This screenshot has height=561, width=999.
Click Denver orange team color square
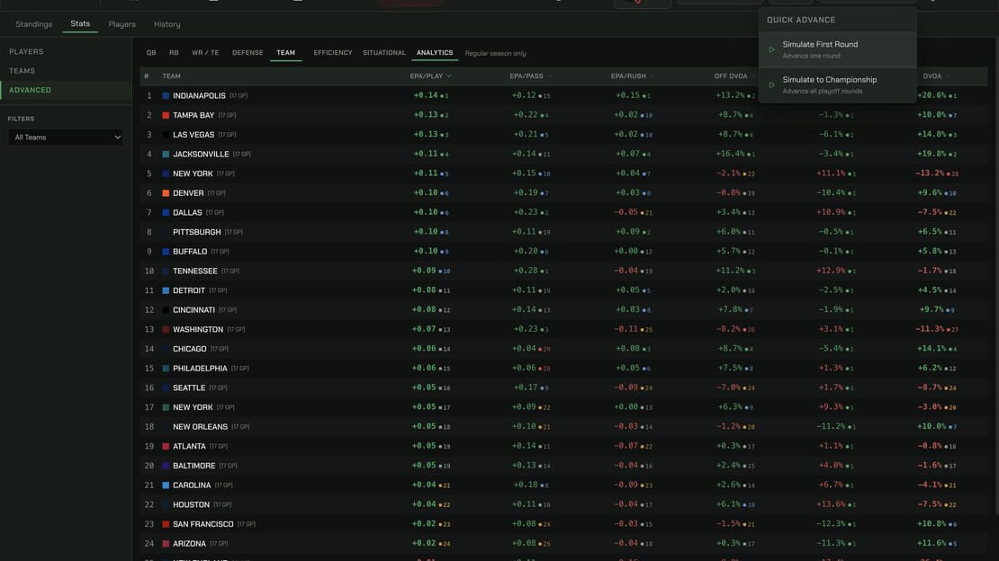pyautogui.click(x=166, y=193)
